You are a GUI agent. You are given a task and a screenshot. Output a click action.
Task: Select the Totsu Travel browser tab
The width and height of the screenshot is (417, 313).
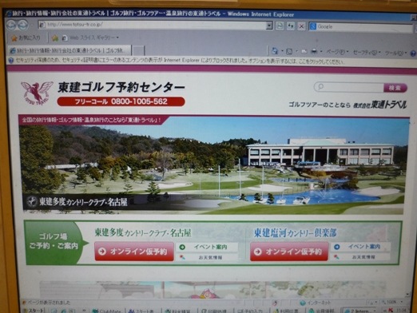(69, 50)
